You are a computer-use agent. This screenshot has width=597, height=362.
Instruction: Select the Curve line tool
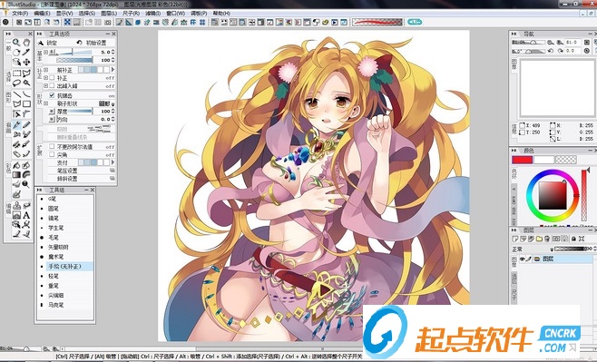pyautogui.click(x=26, y=94)
